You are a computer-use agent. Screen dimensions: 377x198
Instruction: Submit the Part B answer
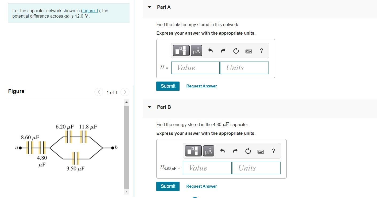[x=168, y=186]
